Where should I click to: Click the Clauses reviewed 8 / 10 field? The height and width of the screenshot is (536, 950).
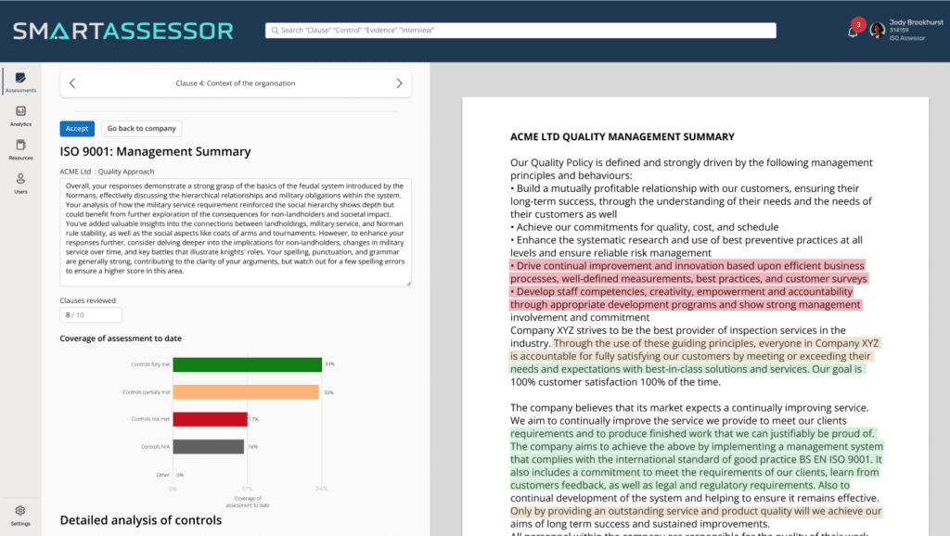(91, 315)
